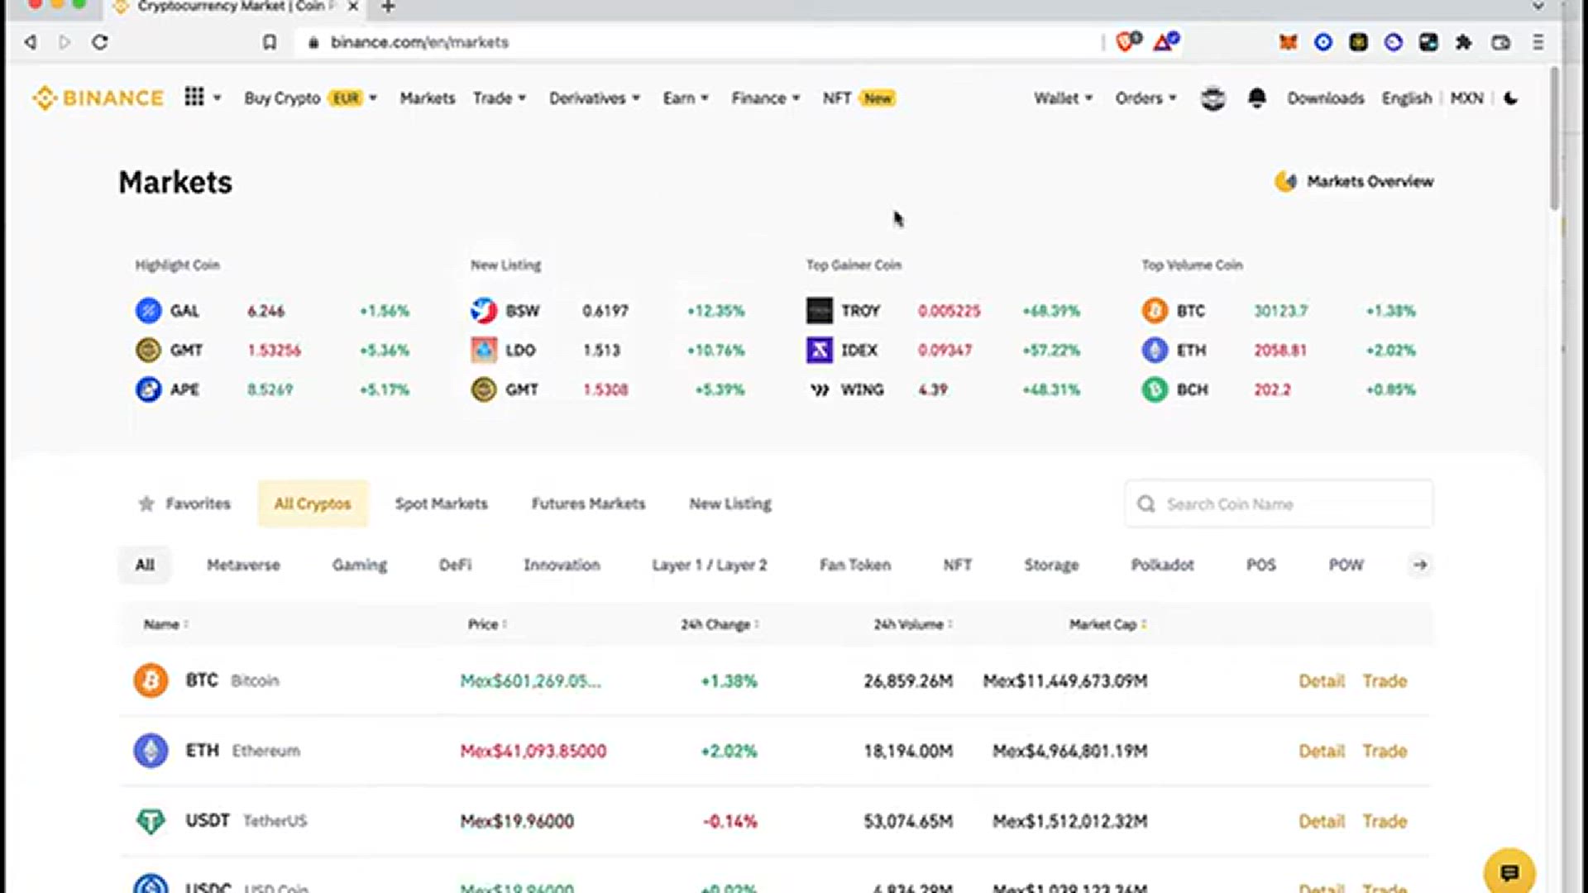Expand the Orders dropdown
This screenshot has height=893, width=1588.
click(1146, 98)
